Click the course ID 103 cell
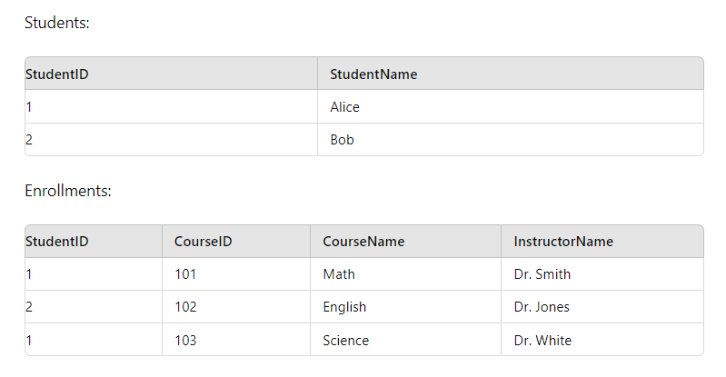Screen dimensions: 726x377 185,341
